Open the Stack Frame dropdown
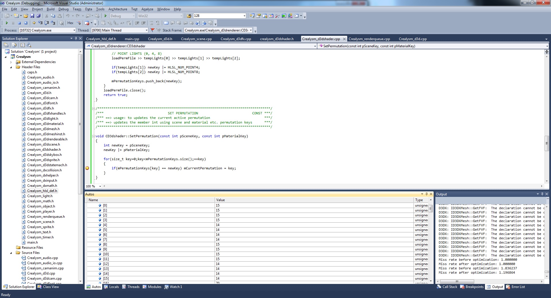The height and width of the screenshot is (298, 551). pos(251,30)
